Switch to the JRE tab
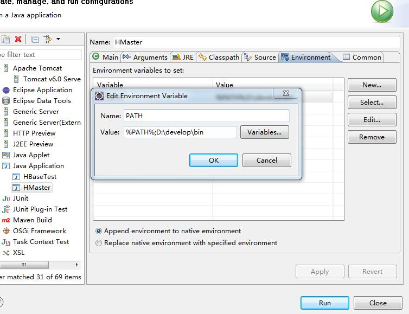 click(183, 57)
